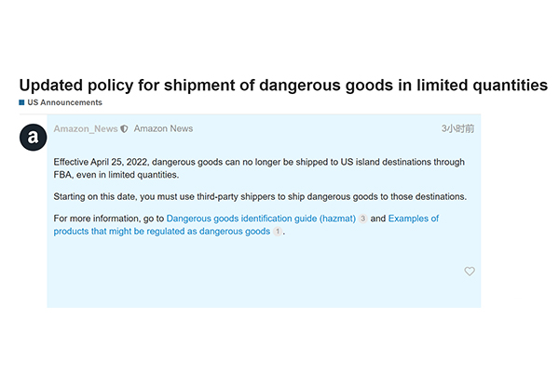This screenshot has width=559, height=372.
Task: Click the Amazon logo avatar
Action: [x=33, y=138]
